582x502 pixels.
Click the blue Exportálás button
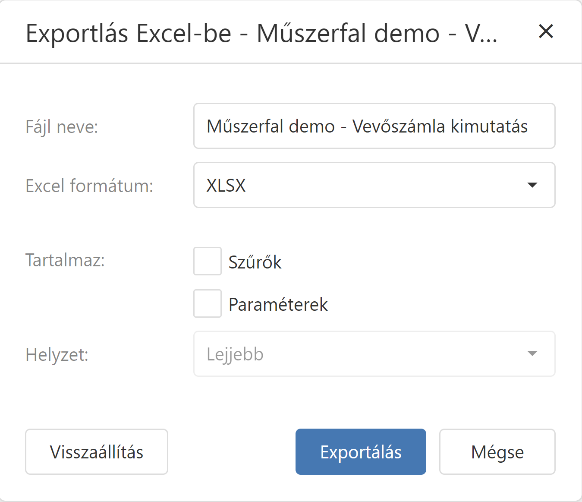point(361,452)
